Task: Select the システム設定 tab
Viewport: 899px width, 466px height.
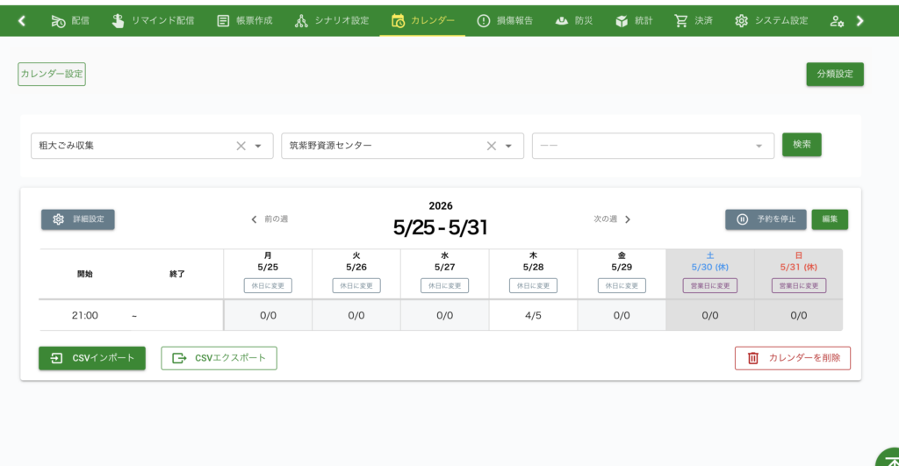Action: (x=771, y=21)
